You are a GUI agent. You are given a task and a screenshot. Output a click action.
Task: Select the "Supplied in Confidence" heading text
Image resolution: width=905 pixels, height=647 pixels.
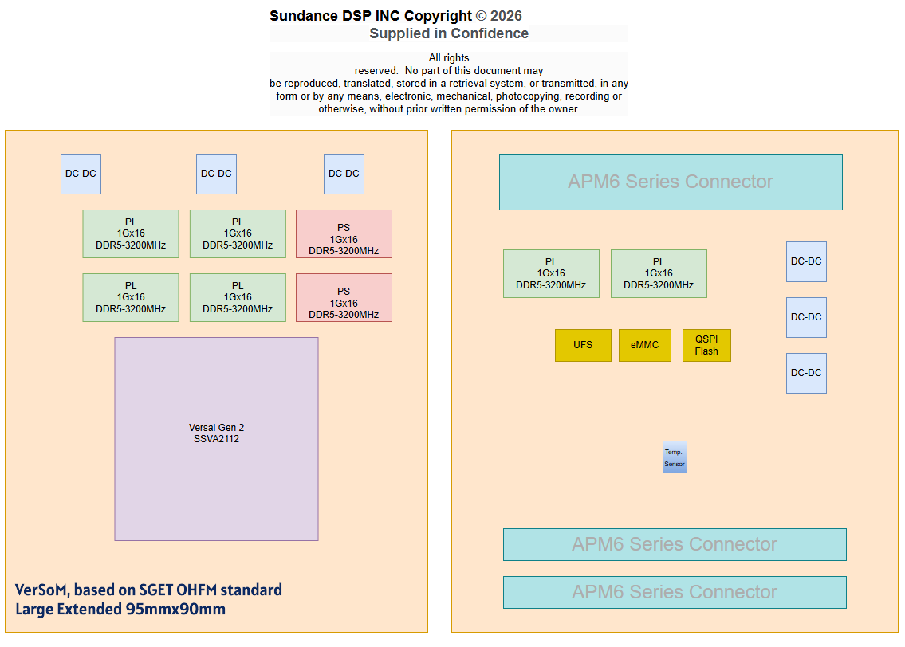449,33
